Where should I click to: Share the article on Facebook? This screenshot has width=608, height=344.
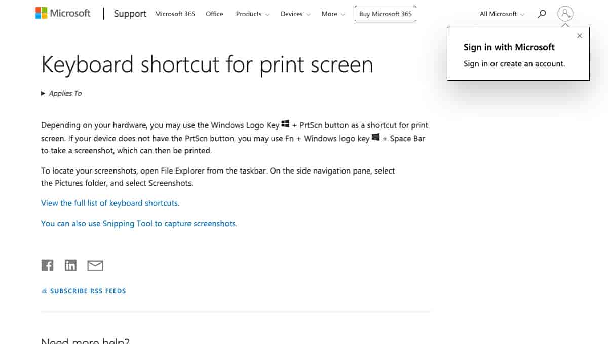click(x=47, y=265)
